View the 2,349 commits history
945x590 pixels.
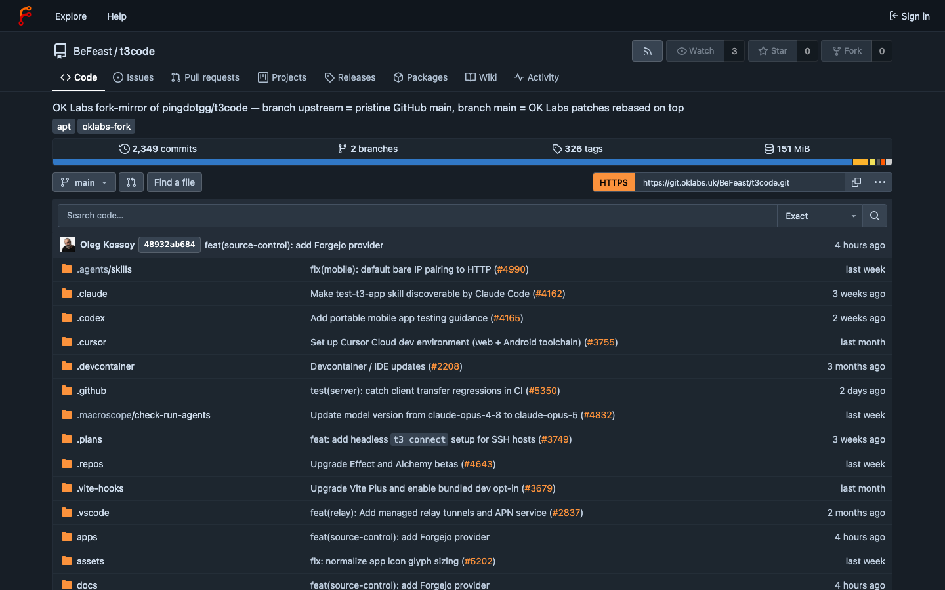pyautogui.click(x=158, y=149)
